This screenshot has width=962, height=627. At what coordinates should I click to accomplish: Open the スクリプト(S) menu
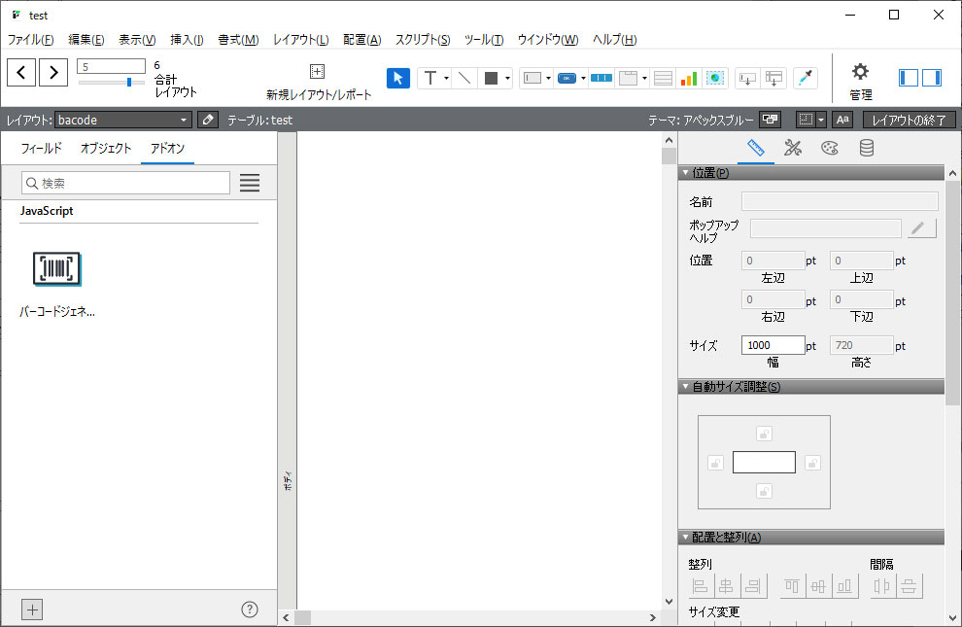423,40
